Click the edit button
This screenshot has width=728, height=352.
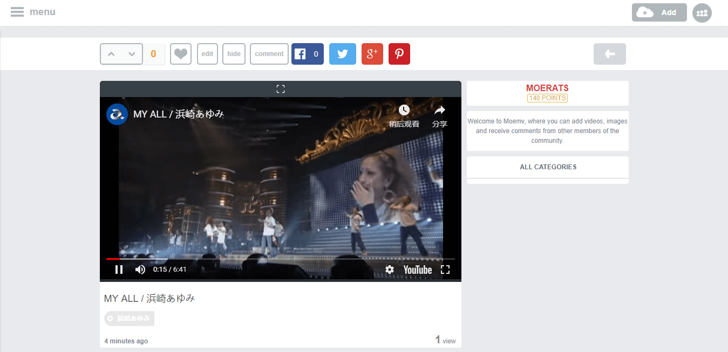(x=207, y=54)
